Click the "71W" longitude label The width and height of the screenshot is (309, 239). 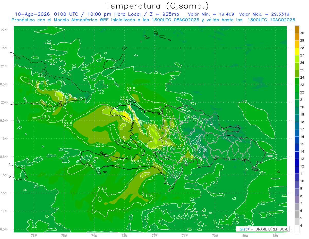click(185, 235)
